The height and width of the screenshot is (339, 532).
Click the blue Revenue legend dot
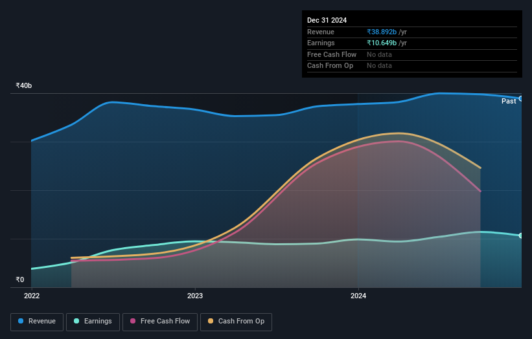[21, 321]
